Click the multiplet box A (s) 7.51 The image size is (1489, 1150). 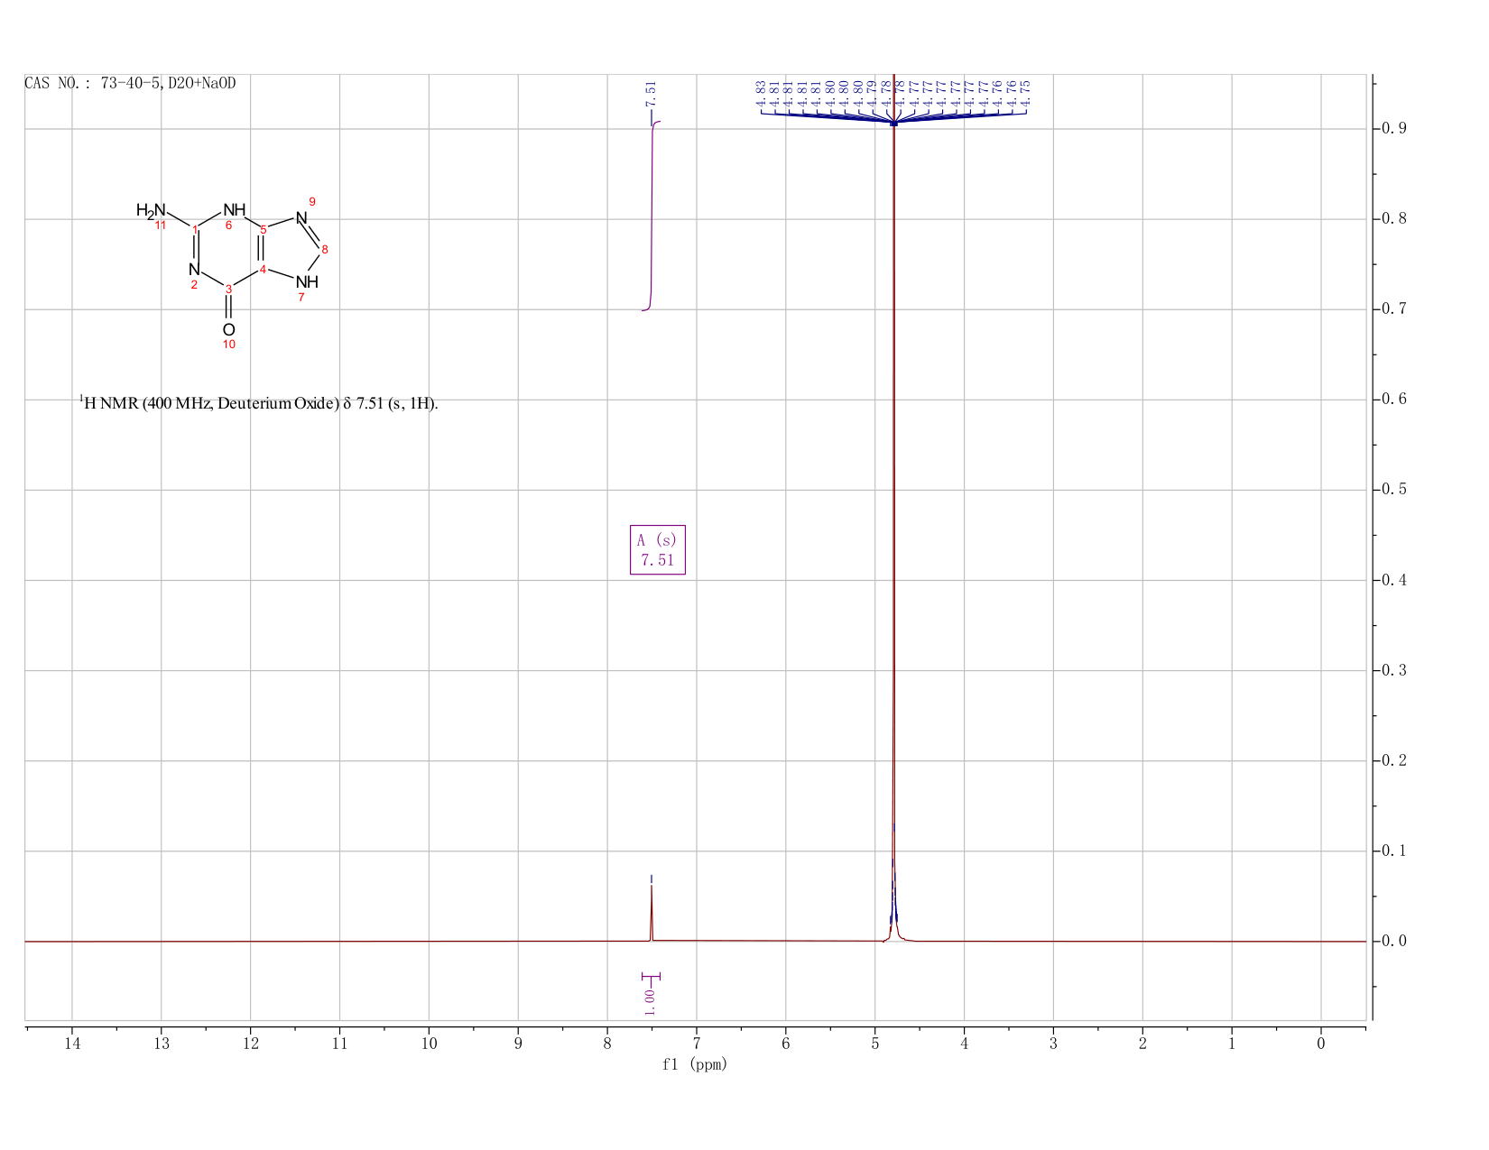658,550
